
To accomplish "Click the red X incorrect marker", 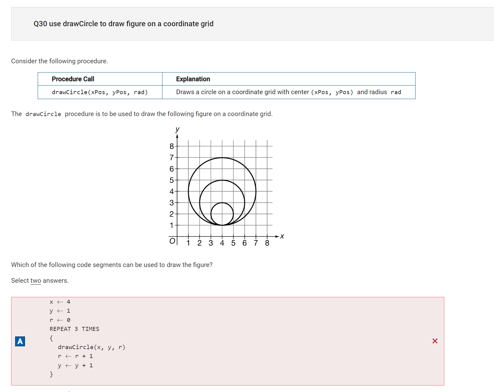I will click(435, 341).
